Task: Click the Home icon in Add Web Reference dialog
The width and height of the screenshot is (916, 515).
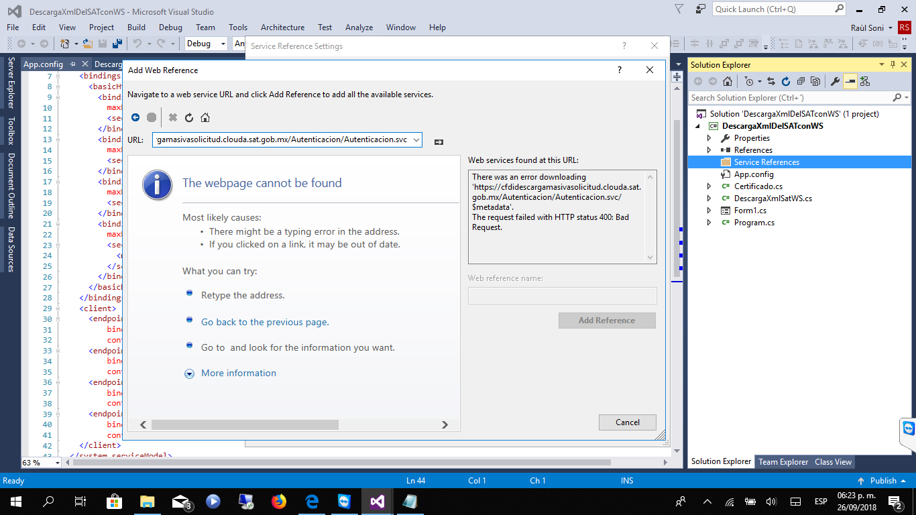Action: coord(205,117)
